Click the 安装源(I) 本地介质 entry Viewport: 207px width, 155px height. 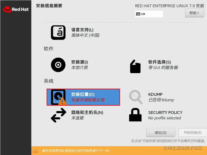tap(80, 65)
